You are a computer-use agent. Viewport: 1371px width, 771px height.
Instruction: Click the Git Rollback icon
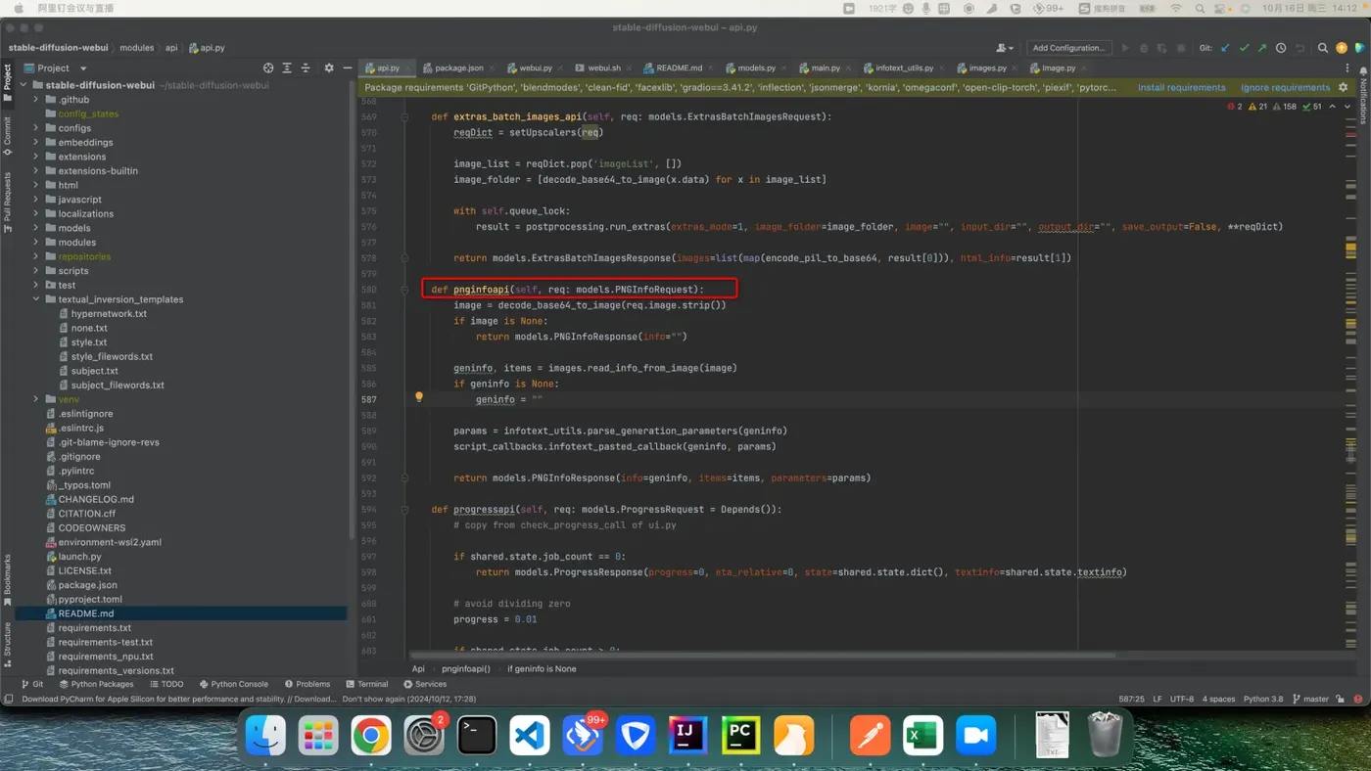click(x=1300, y=48)
